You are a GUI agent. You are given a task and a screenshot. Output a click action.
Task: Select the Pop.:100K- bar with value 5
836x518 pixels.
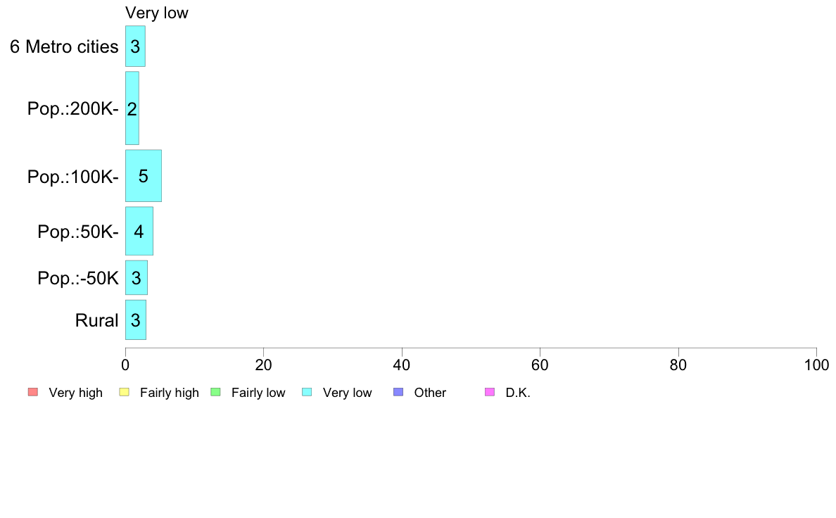click(x=144, y=176)
